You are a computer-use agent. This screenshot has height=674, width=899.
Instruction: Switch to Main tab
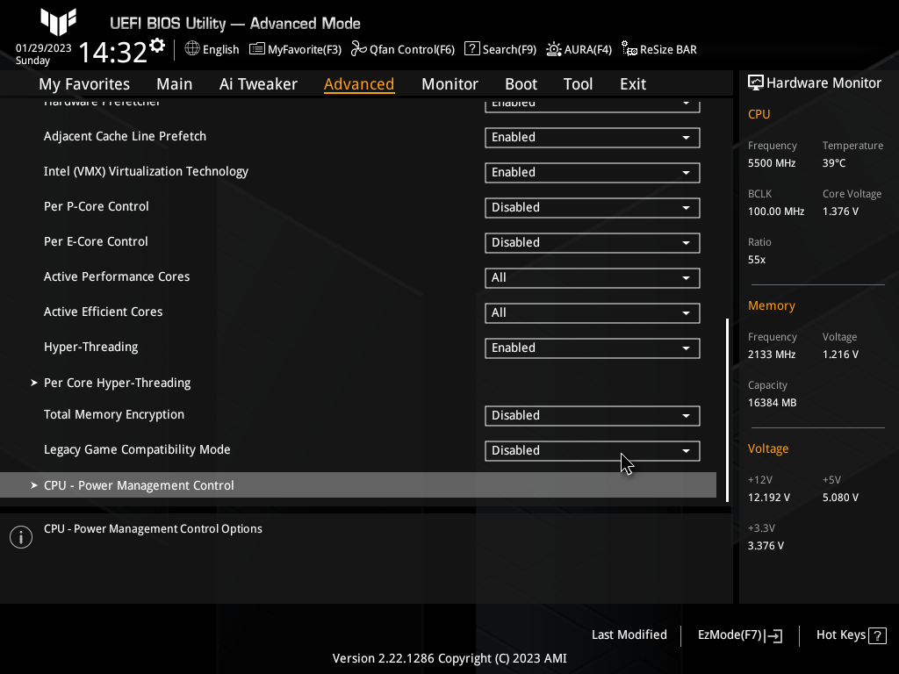[x=175, y=84]
